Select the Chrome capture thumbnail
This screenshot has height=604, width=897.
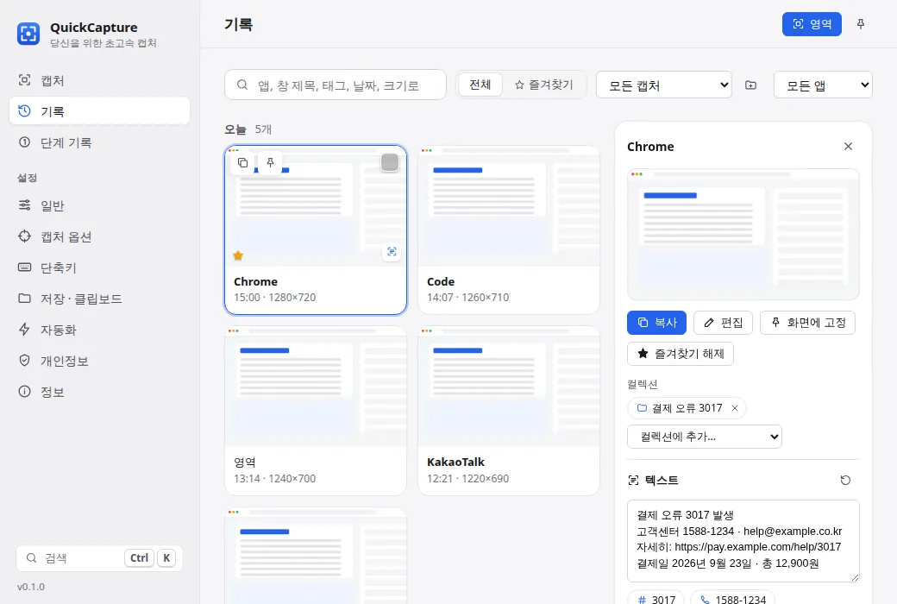[316, 206]
